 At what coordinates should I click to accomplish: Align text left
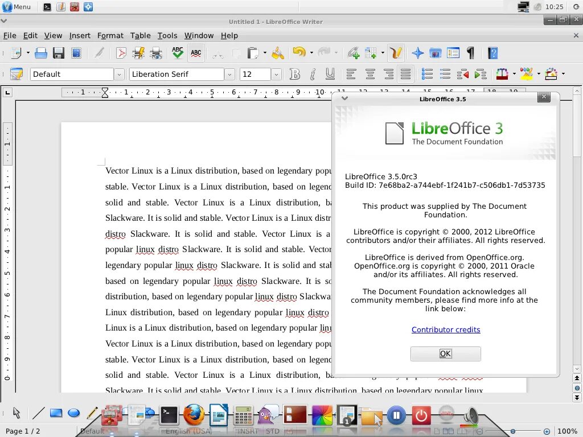(351, 74)
